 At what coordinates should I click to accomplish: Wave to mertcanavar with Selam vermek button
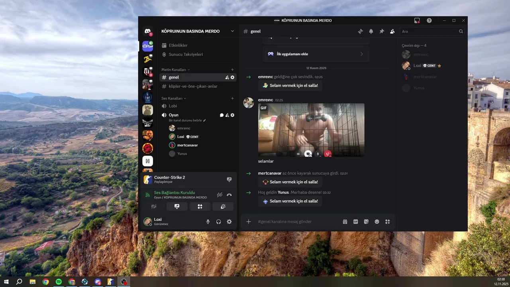[x=290, y=182]
